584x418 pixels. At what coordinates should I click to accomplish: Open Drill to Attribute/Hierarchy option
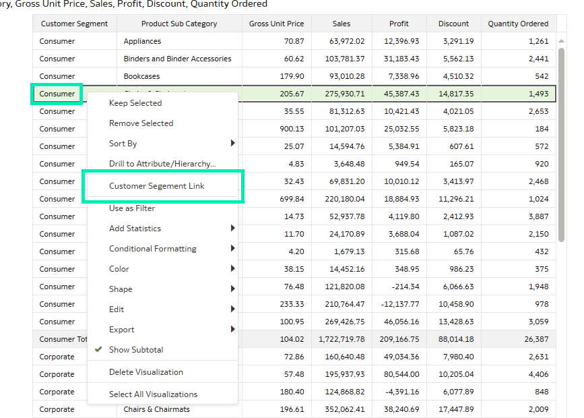coord(162,164)
